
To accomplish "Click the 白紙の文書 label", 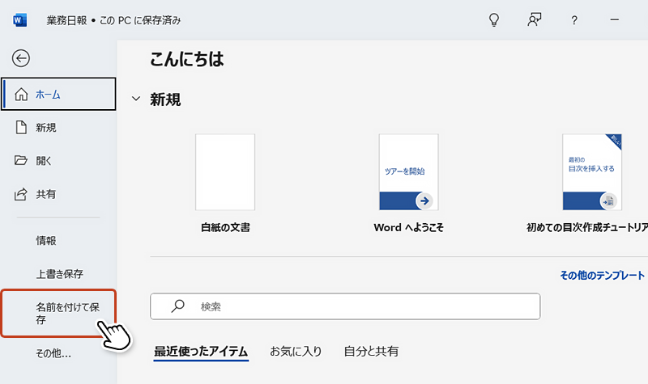I will 225,228.
